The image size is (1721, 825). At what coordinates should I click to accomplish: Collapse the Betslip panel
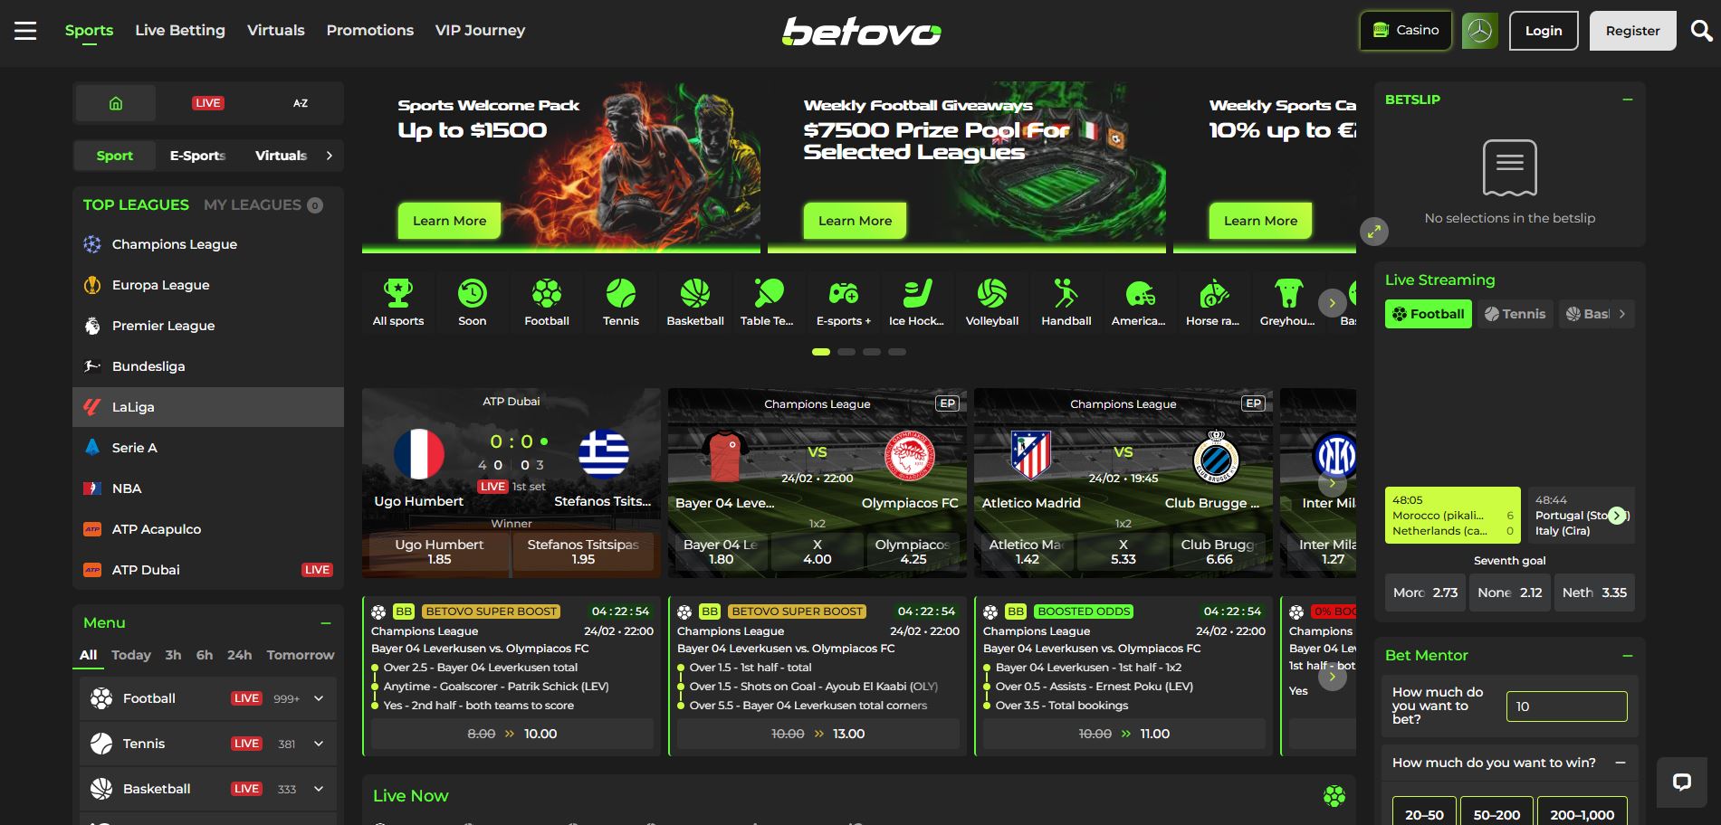pos(1628,100)
